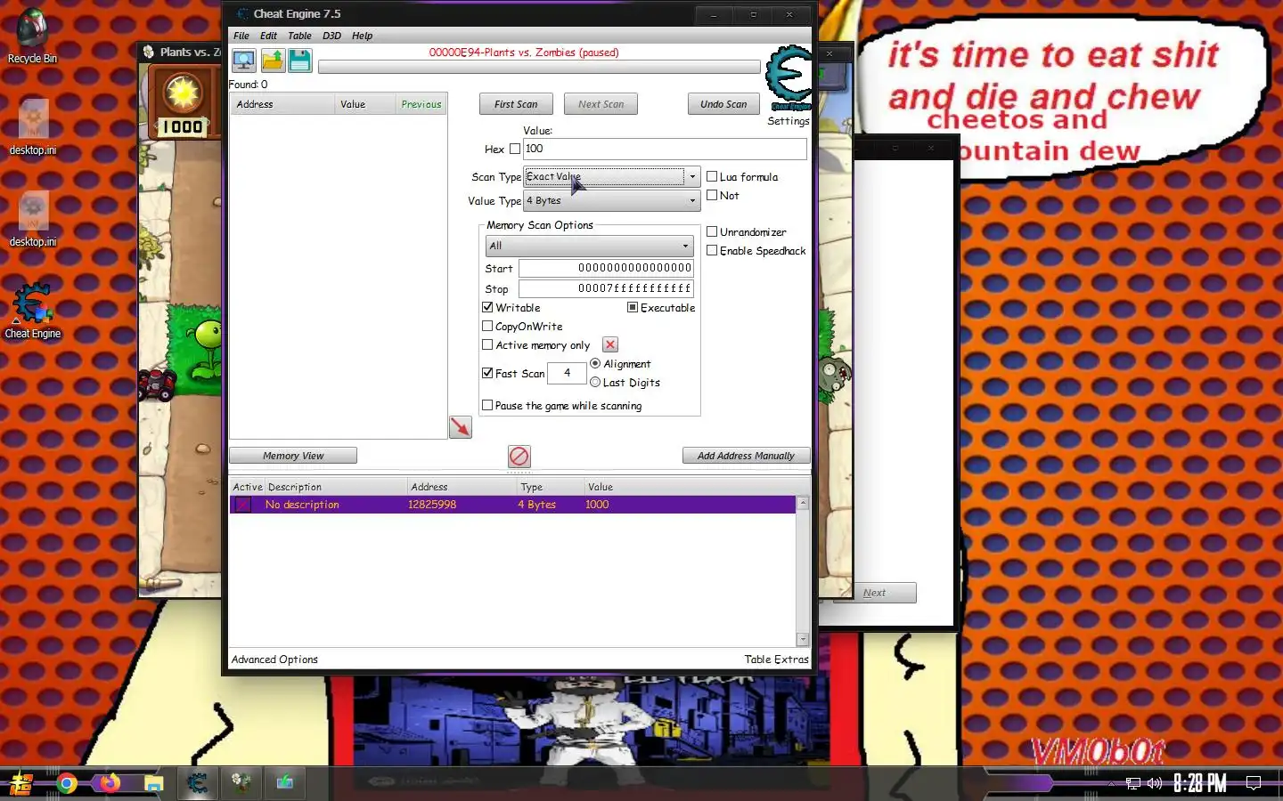Show hidden tray icons arrow
Image resolution: width=1283 pixels, height=801 pixels.
[1111, 784]
